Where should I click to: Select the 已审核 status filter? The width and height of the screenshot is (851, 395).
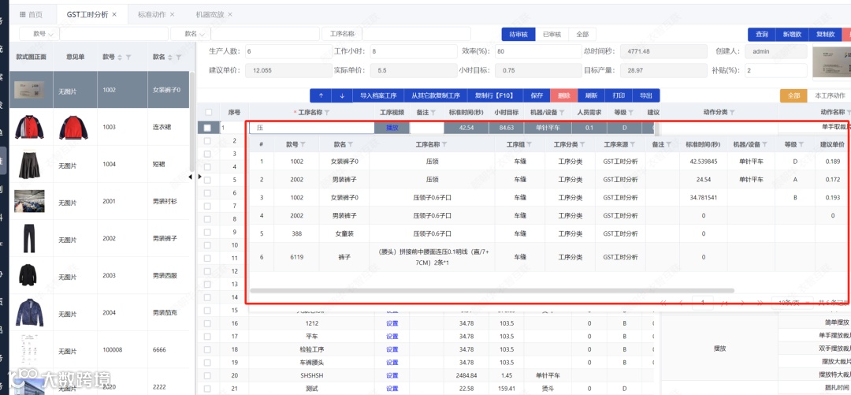coord(552,34)
